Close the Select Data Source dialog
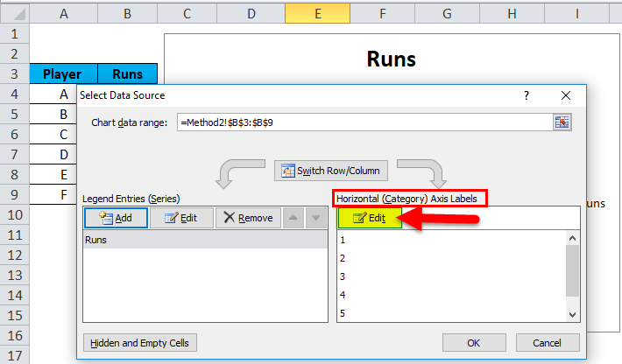 pos(566,95)
